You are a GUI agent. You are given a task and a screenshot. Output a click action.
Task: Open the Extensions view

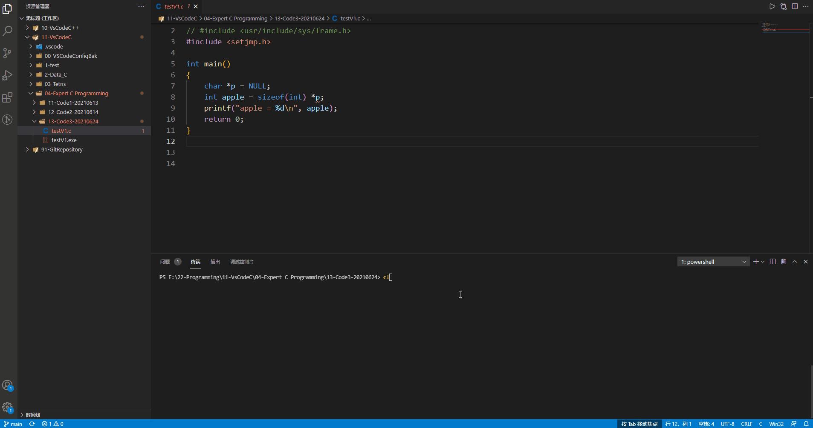[x=7, y=98]
